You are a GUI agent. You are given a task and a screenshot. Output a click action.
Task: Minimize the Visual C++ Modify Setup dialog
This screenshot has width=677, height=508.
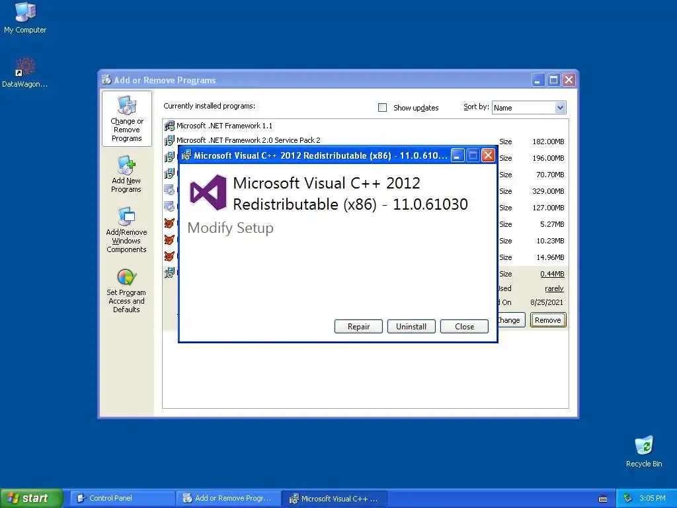(458, 155)
